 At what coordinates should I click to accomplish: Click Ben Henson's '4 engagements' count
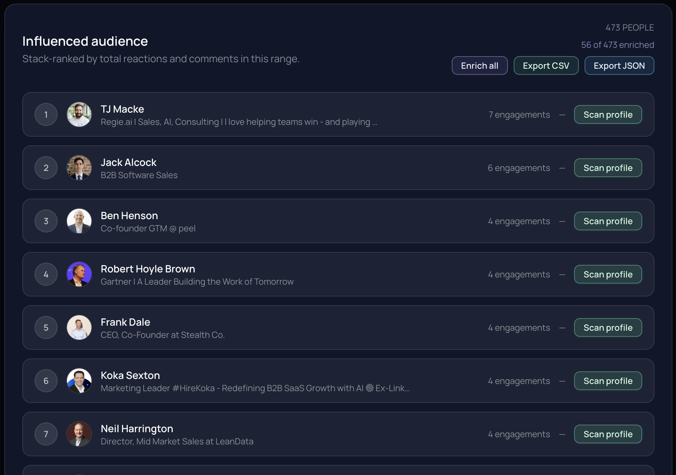coord(519,221)
